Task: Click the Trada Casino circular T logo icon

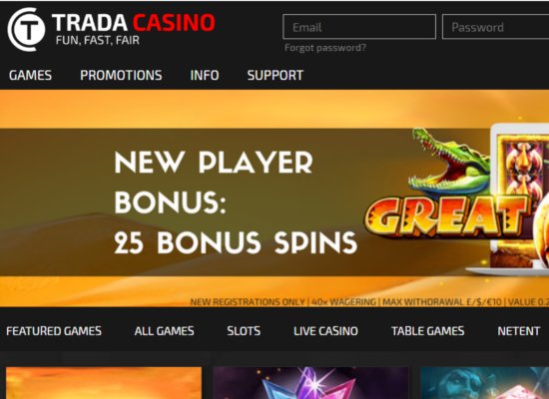Action: (26, 29)
